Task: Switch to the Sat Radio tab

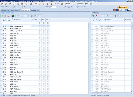Action: [x=35, y=10]
